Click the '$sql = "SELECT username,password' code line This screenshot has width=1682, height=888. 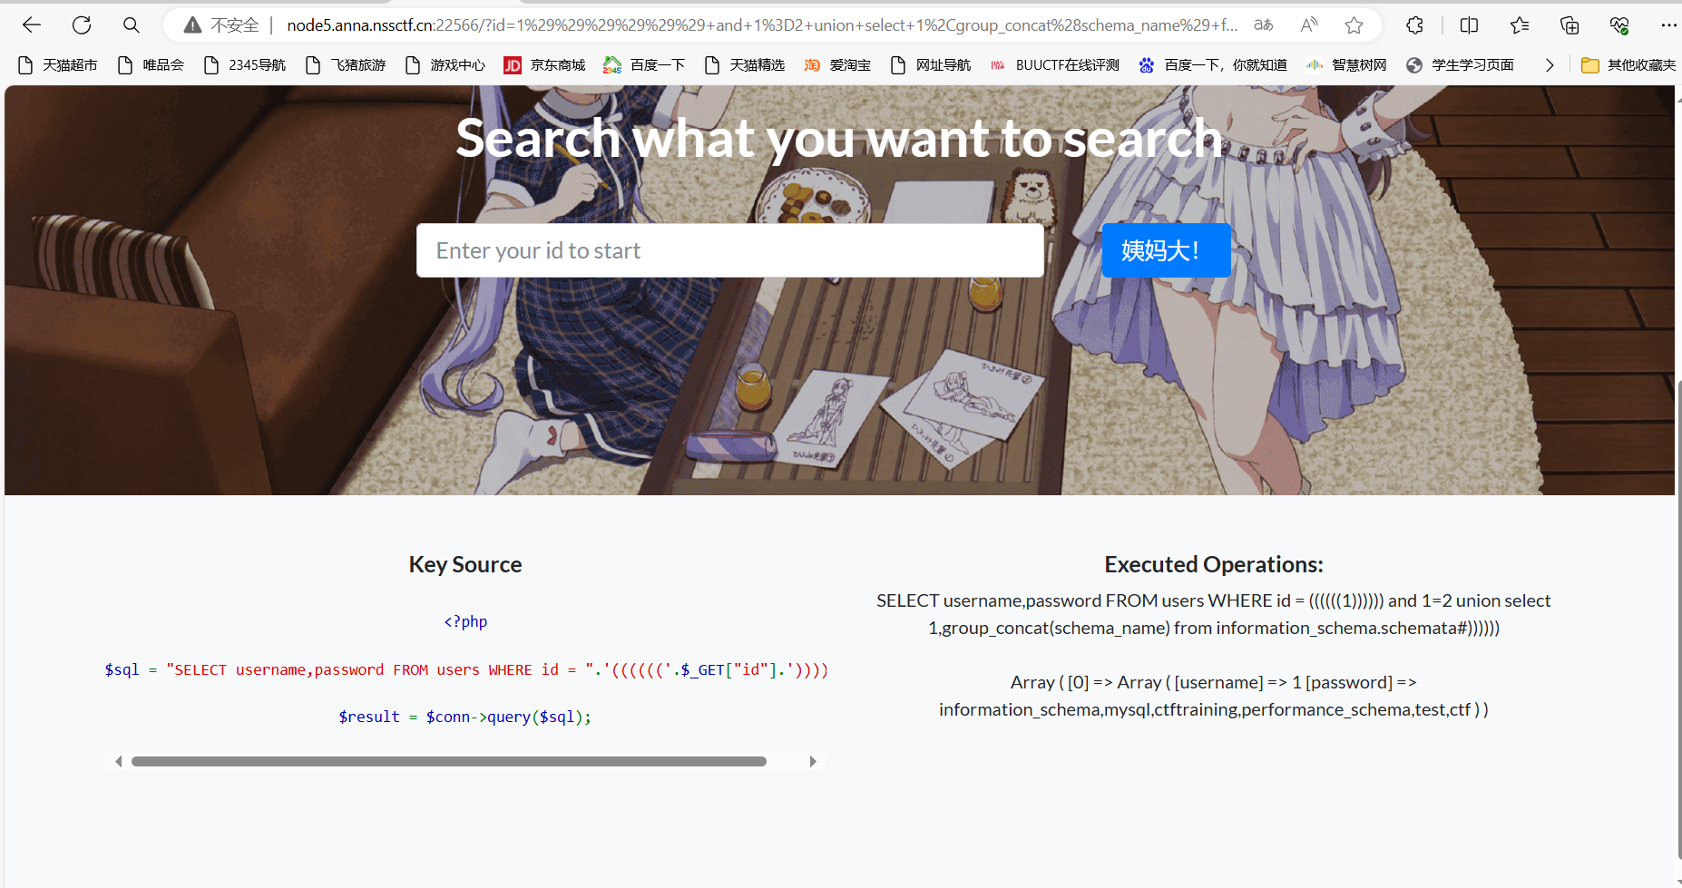(466, 669)
